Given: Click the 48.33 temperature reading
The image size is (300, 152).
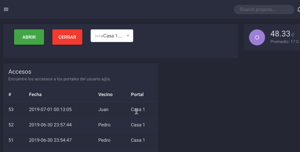Looking at the screenshot, I should 280,34.
